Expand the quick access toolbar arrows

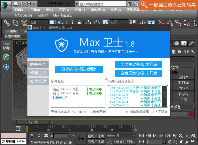tap(34, 4)
